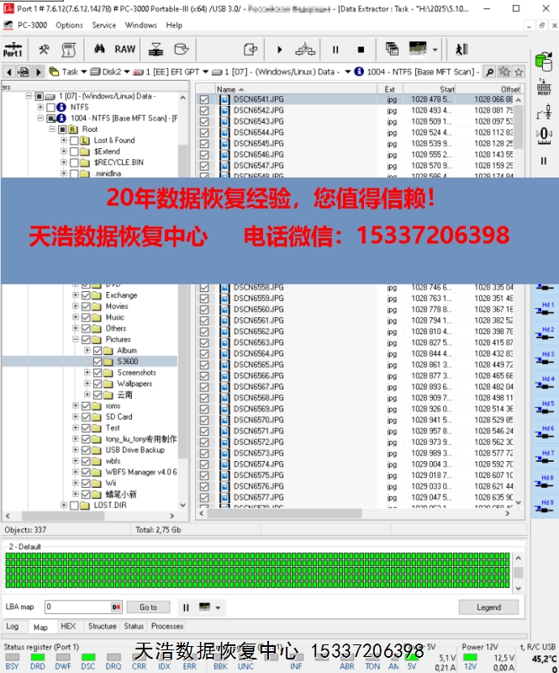Switch to the HEX tab

point(68,626)
